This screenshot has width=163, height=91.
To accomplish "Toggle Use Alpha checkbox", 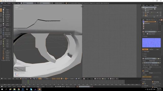I will coord(143,71).
